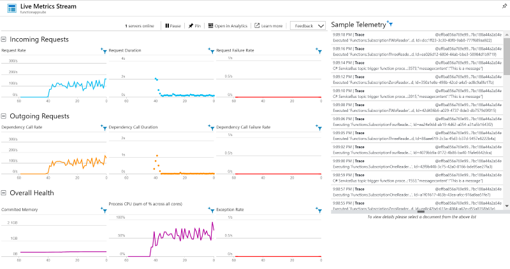Select the 9:08:59 PM Trace entry

(417, 178)
